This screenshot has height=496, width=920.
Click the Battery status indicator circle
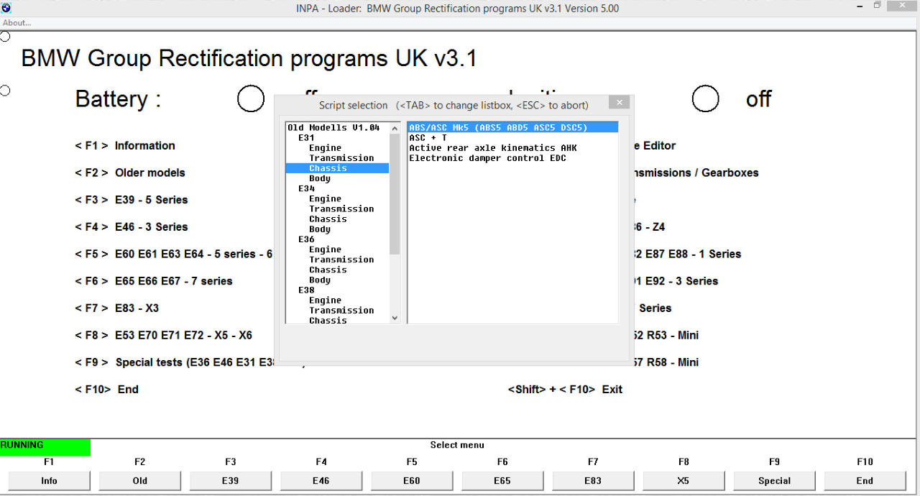coord(251,98)
